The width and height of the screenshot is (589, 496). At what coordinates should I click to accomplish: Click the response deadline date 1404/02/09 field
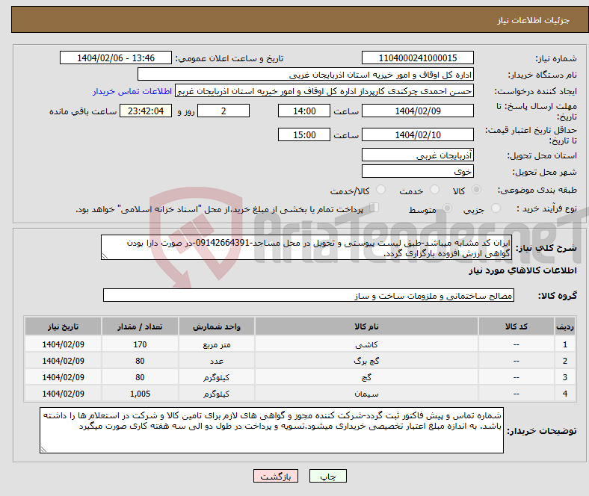click(x=417, y=111)
